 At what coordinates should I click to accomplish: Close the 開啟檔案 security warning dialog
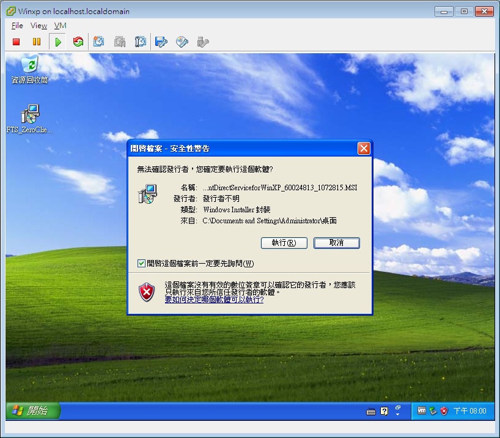364,149
